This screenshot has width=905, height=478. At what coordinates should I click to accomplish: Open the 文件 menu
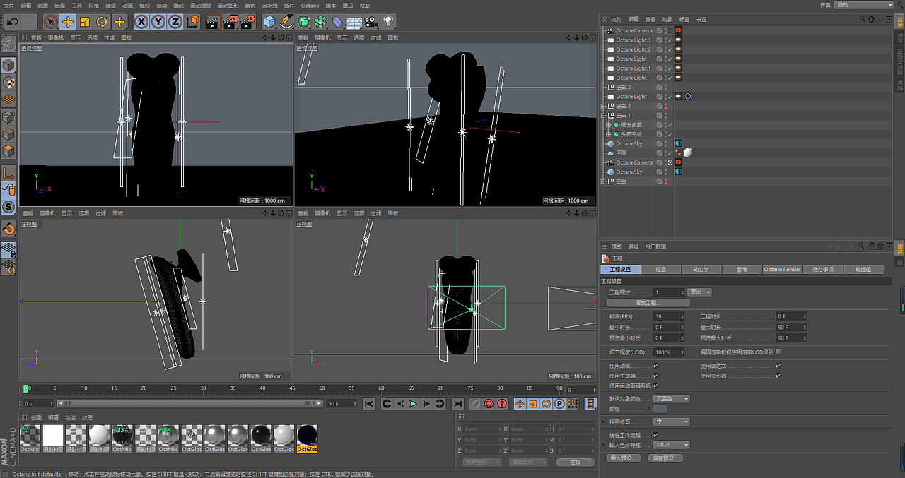[8, 5]
